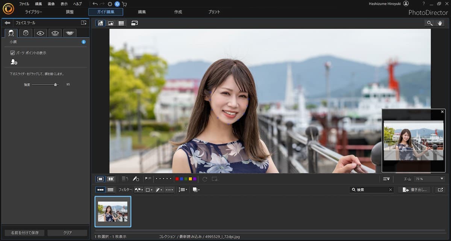Open the label color filter dropdown
This screenshot has width=451, height=241.
(x=149, y=190)
